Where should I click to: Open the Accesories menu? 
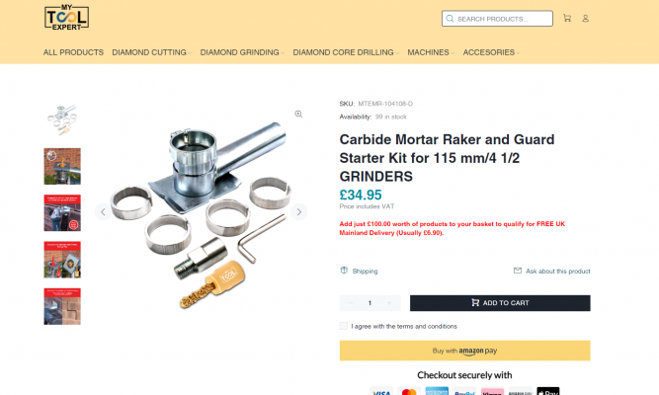491,52
